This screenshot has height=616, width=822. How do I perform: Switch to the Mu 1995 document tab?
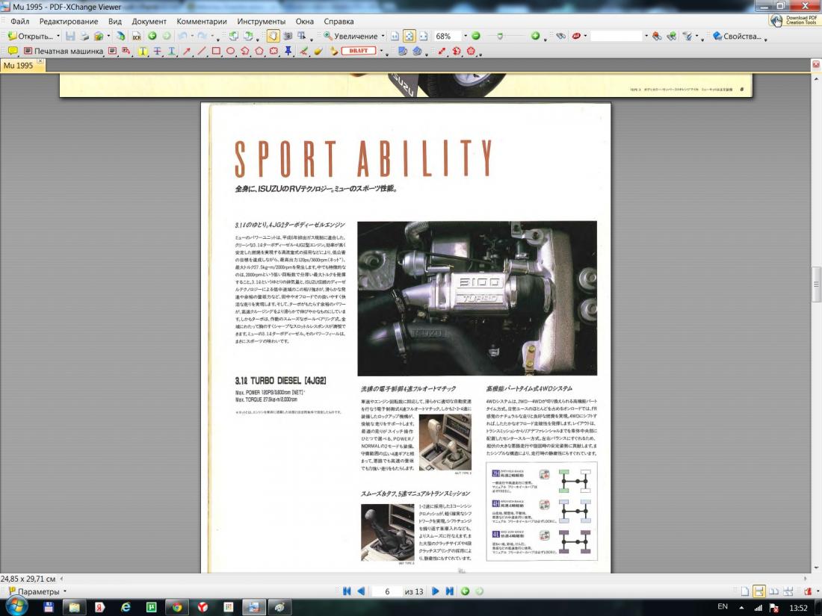(19, 66)
